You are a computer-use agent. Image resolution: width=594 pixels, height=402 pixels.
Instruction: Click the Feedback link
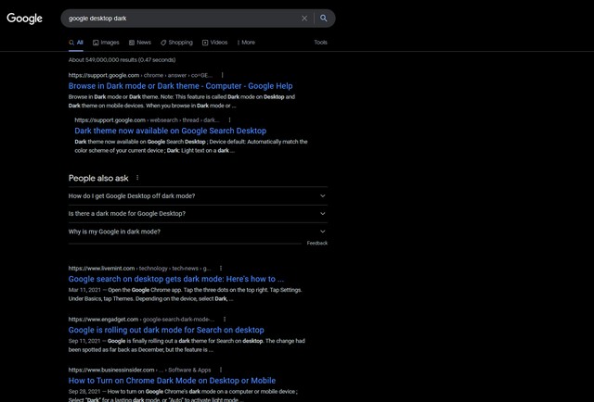pyautogui.click(x=317, y=244)
